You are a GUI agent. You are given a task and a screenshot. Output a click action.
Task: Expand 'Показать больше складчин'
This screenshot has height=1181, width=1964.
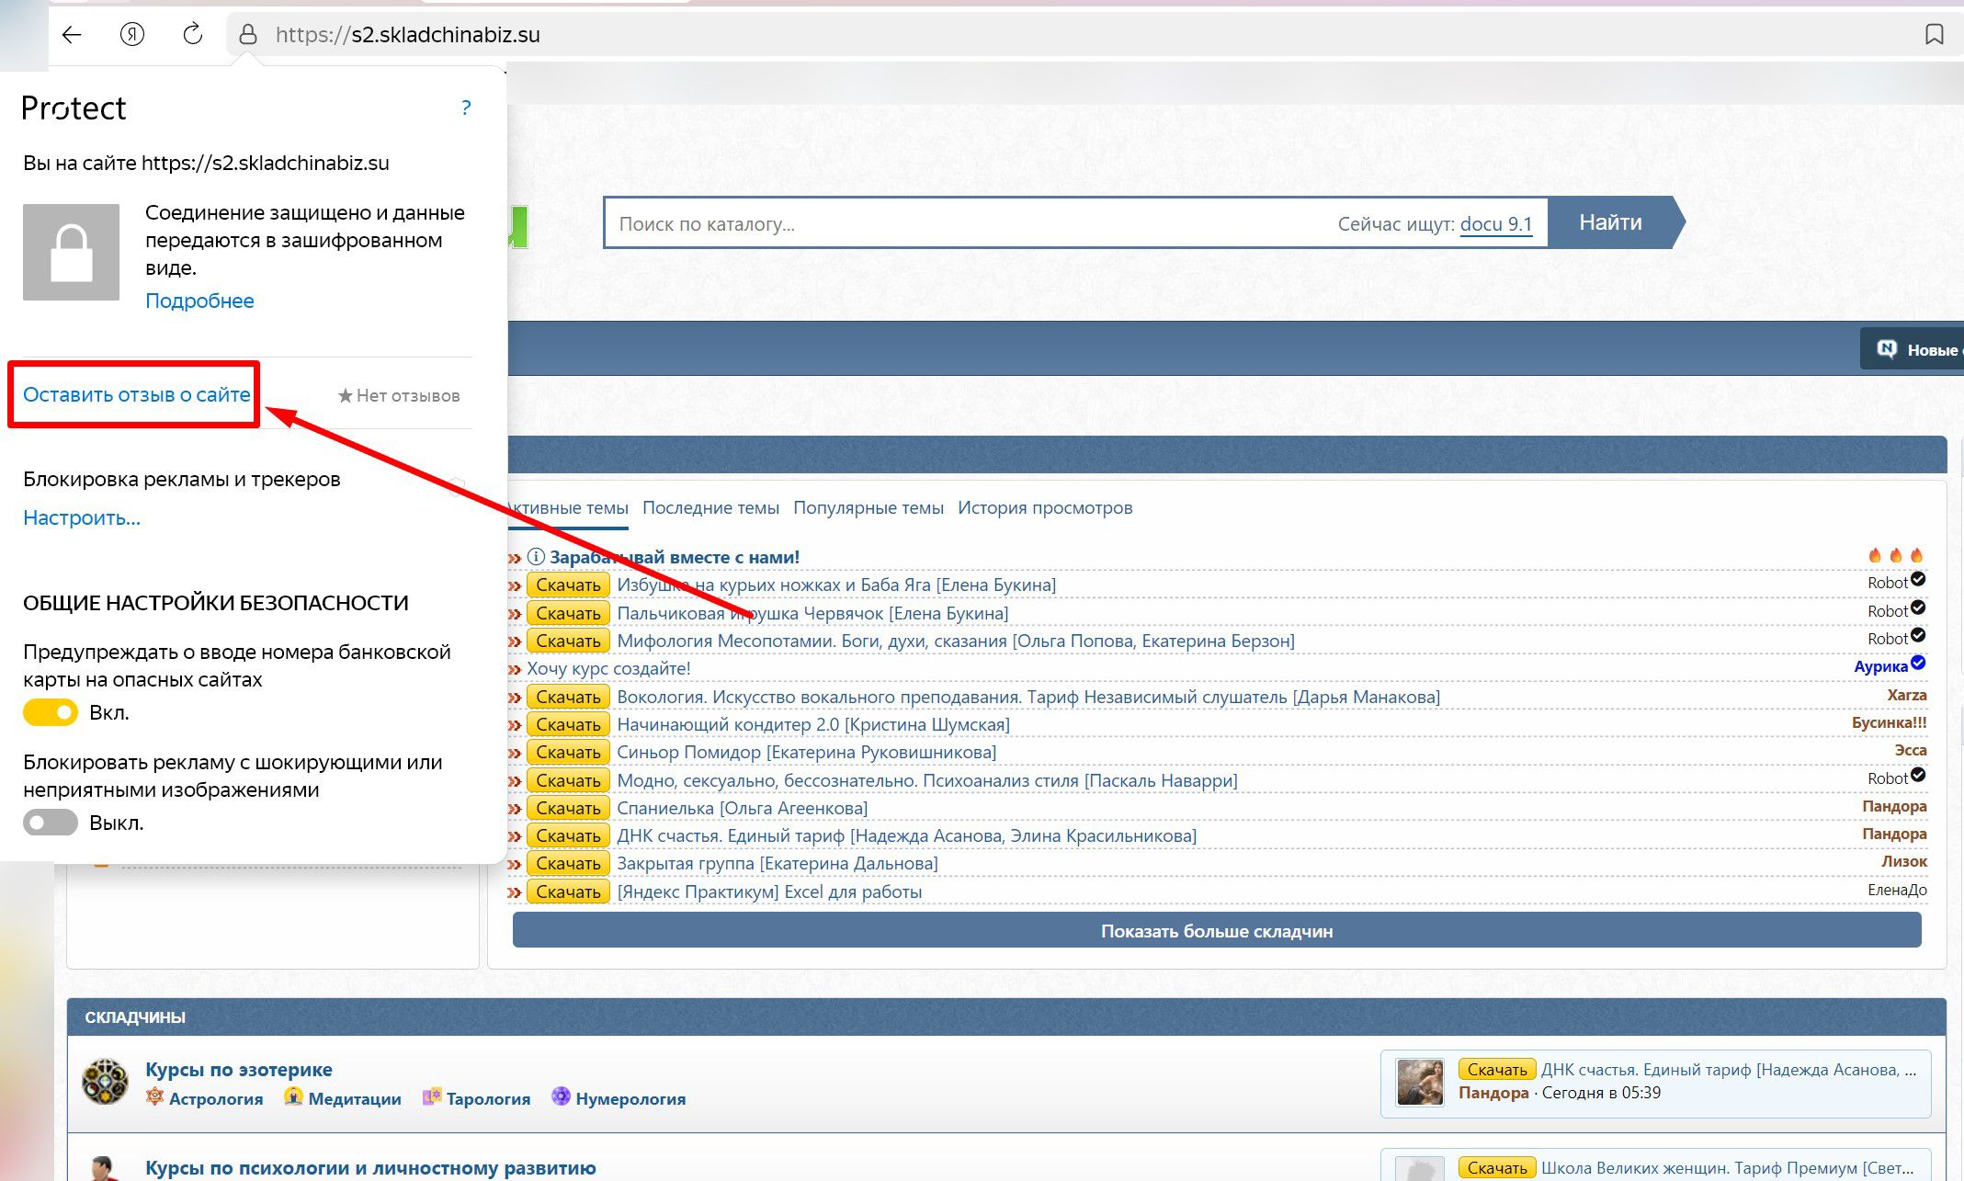coord(1216,930)
